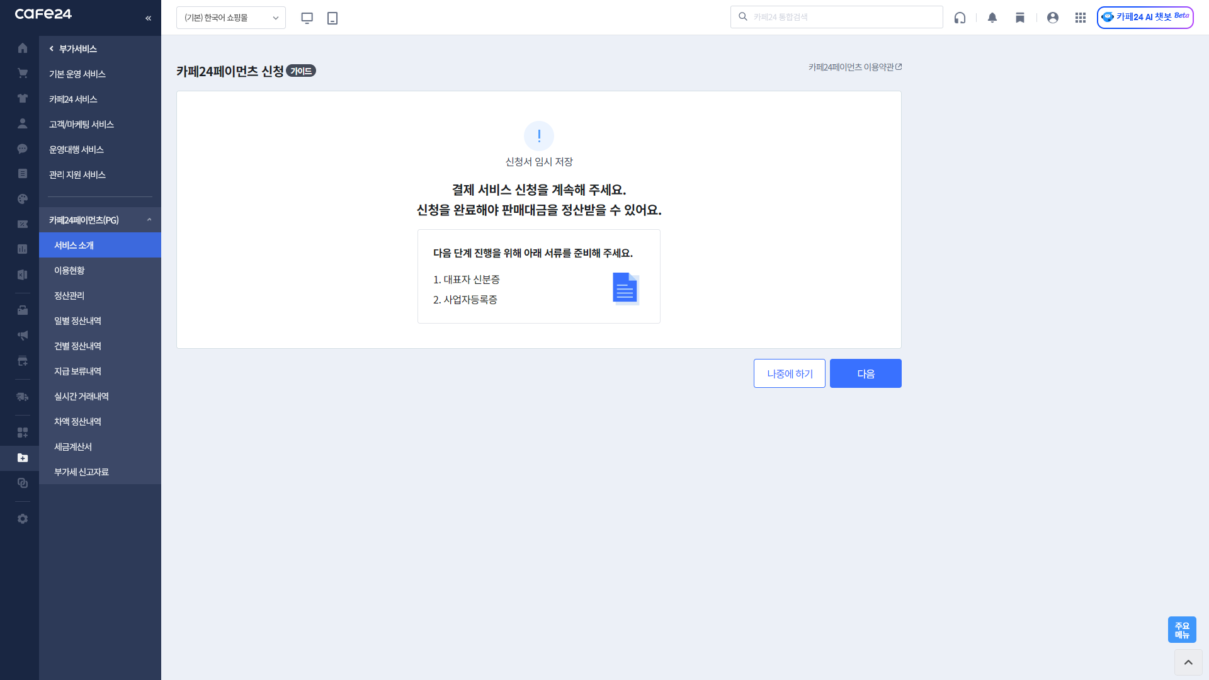Click the apps grid icon
1209x680 pixels.
tap(1081, 18)
